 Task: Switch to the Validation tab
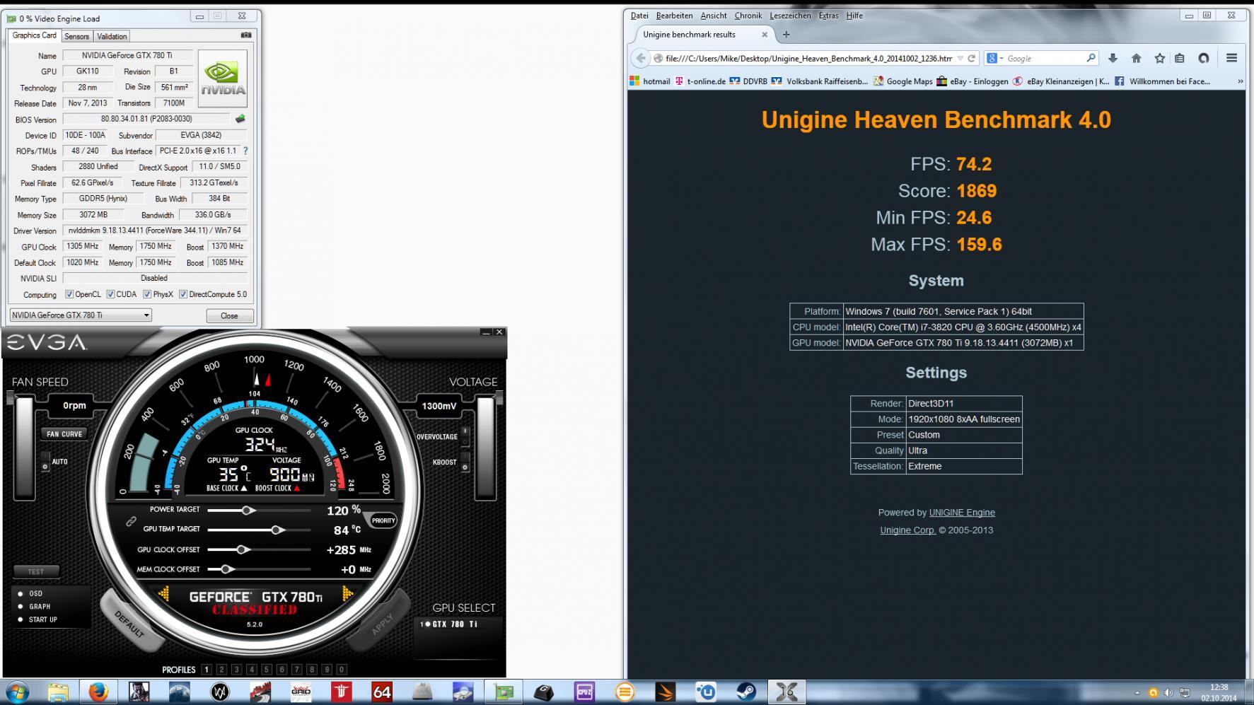(112, 36)
